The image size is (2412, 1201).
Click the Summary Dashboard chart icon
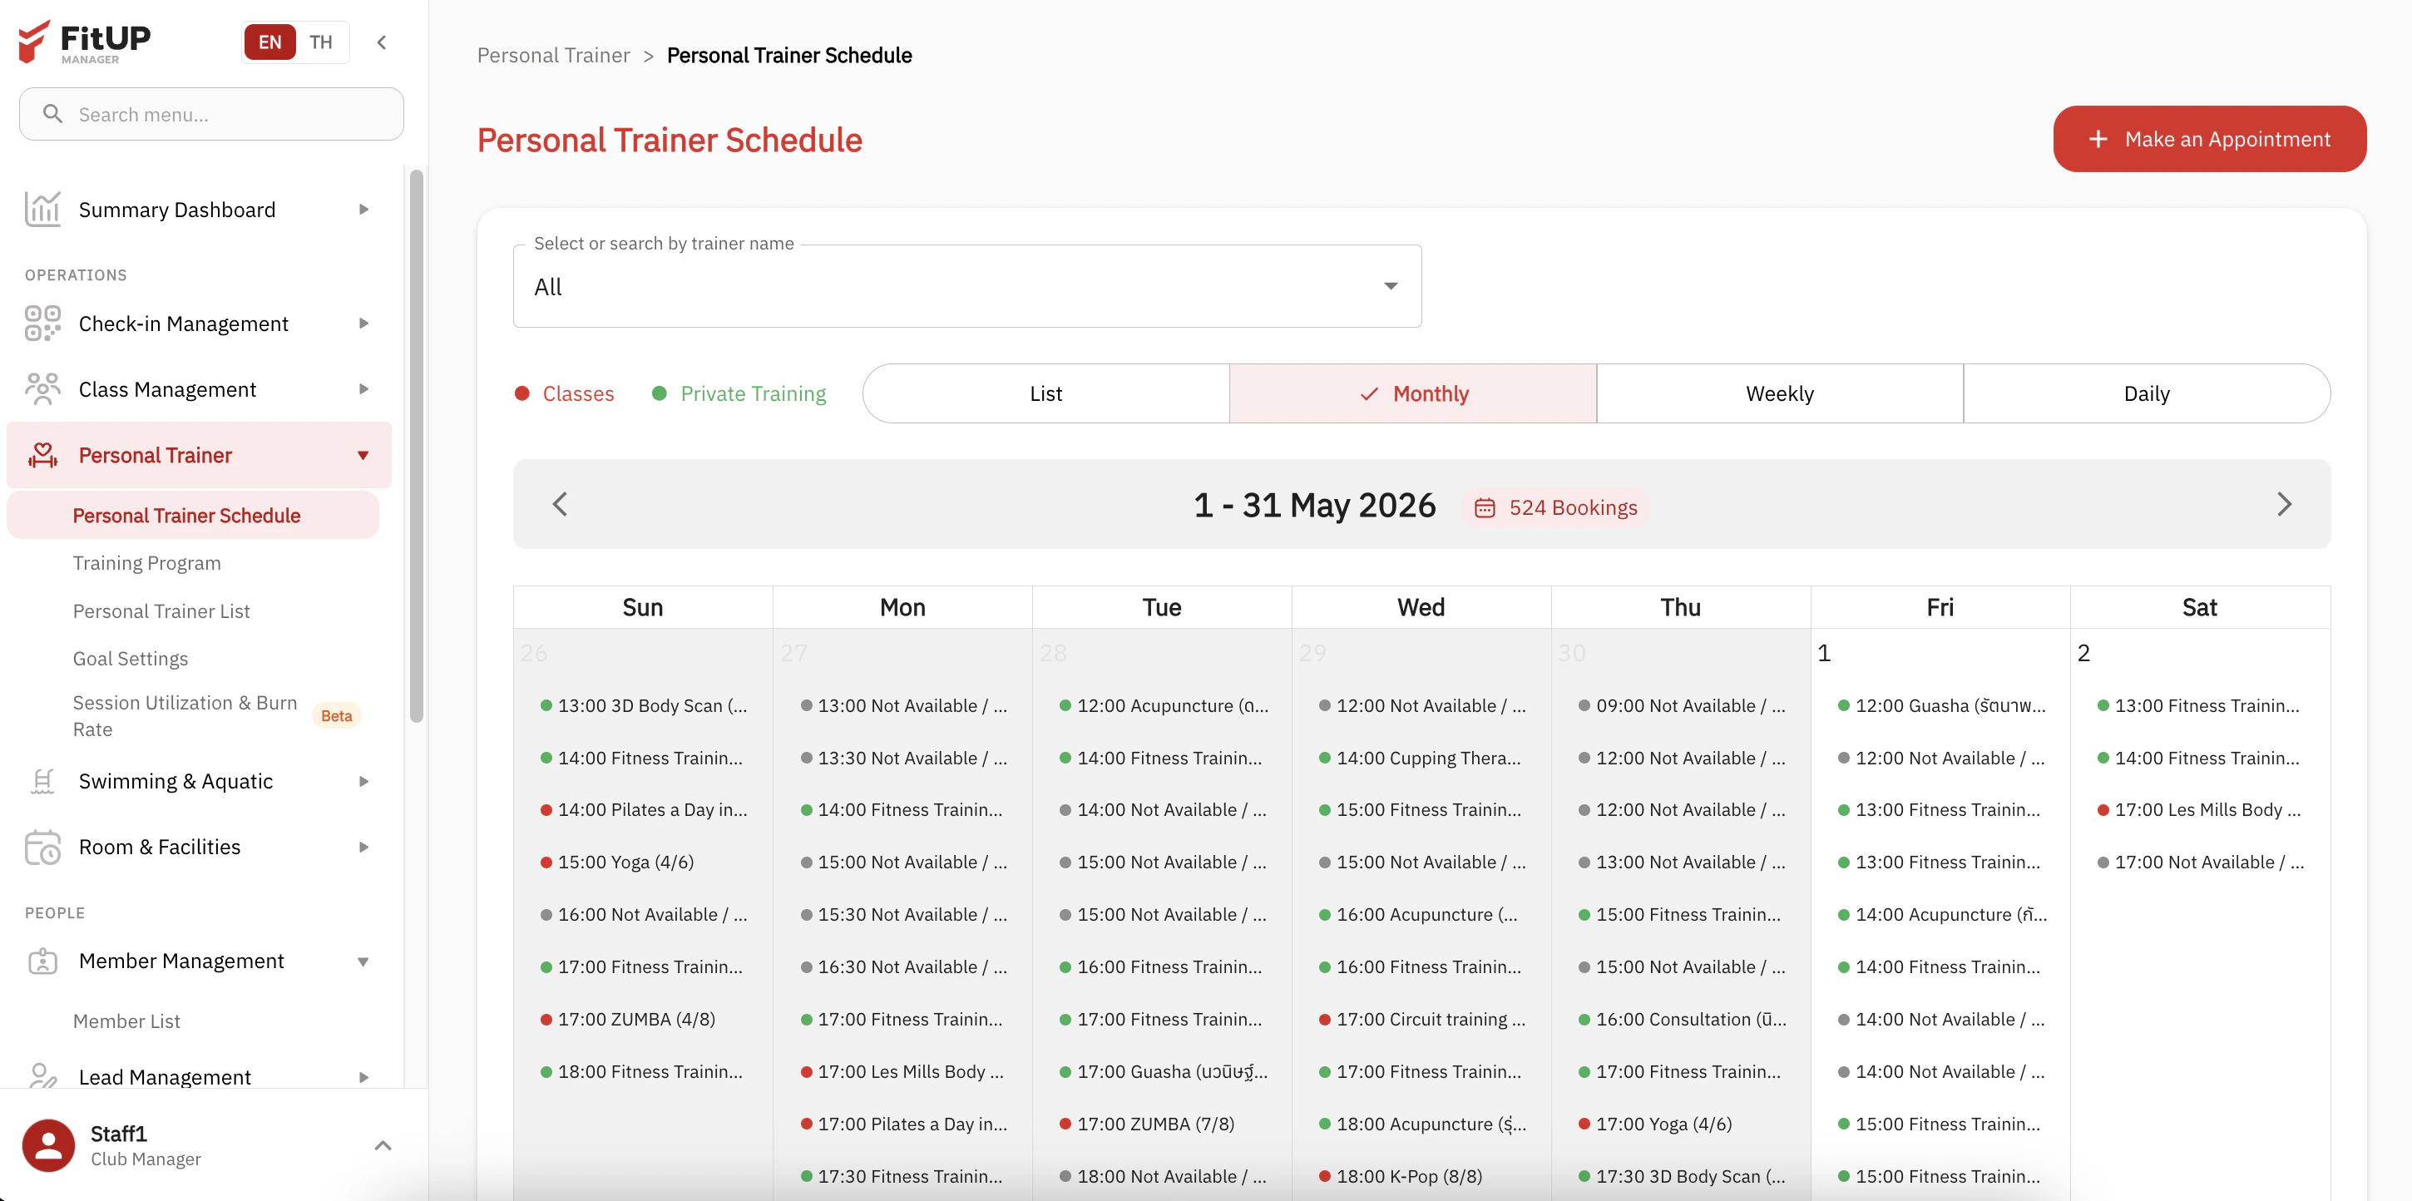(x=42, y=209)
